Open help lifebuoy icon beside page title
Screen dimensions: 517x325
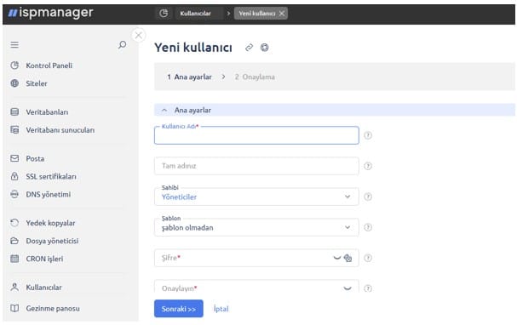coord(264,48)
